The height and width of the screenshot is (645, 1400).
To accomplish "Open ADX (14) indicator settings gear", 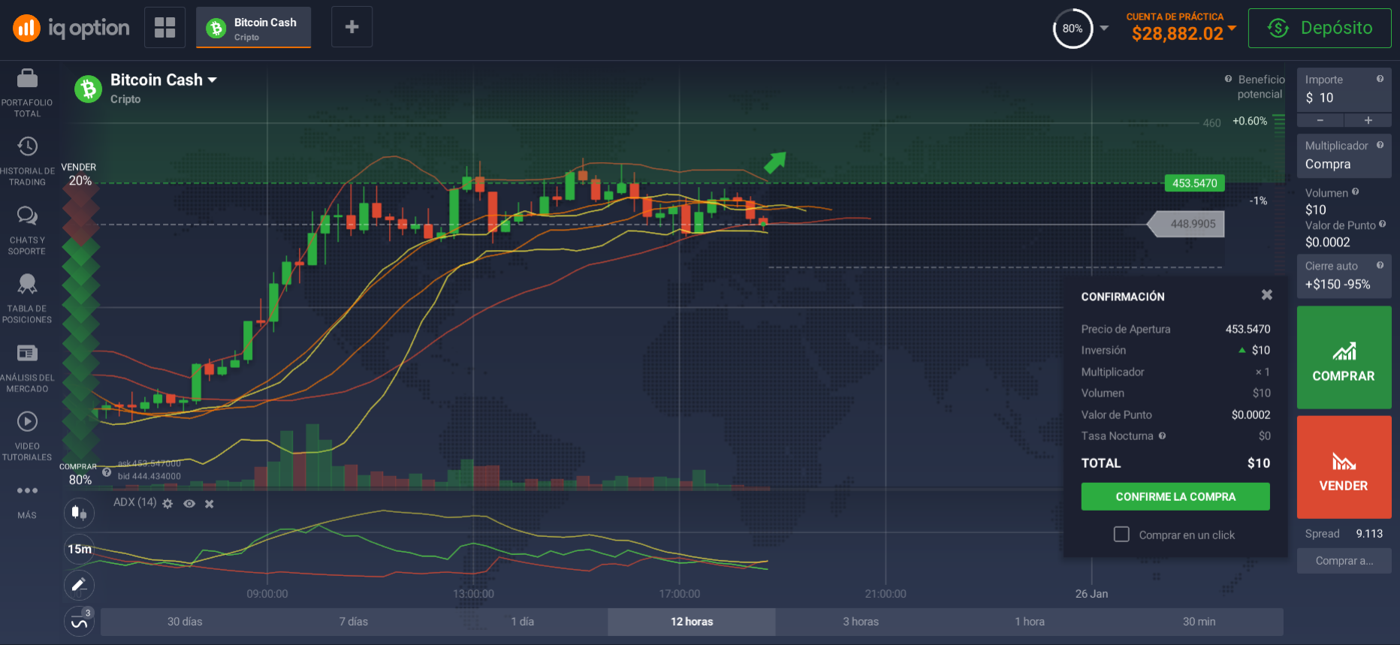I will point(167,504).
